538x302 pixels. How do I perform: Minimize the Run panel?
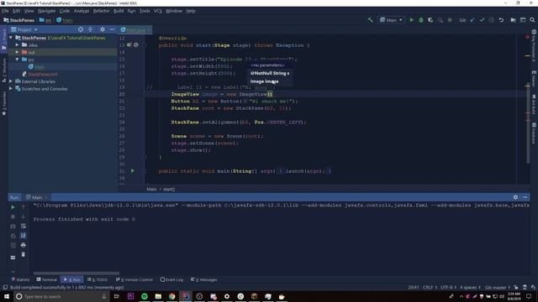coord(525,197)
